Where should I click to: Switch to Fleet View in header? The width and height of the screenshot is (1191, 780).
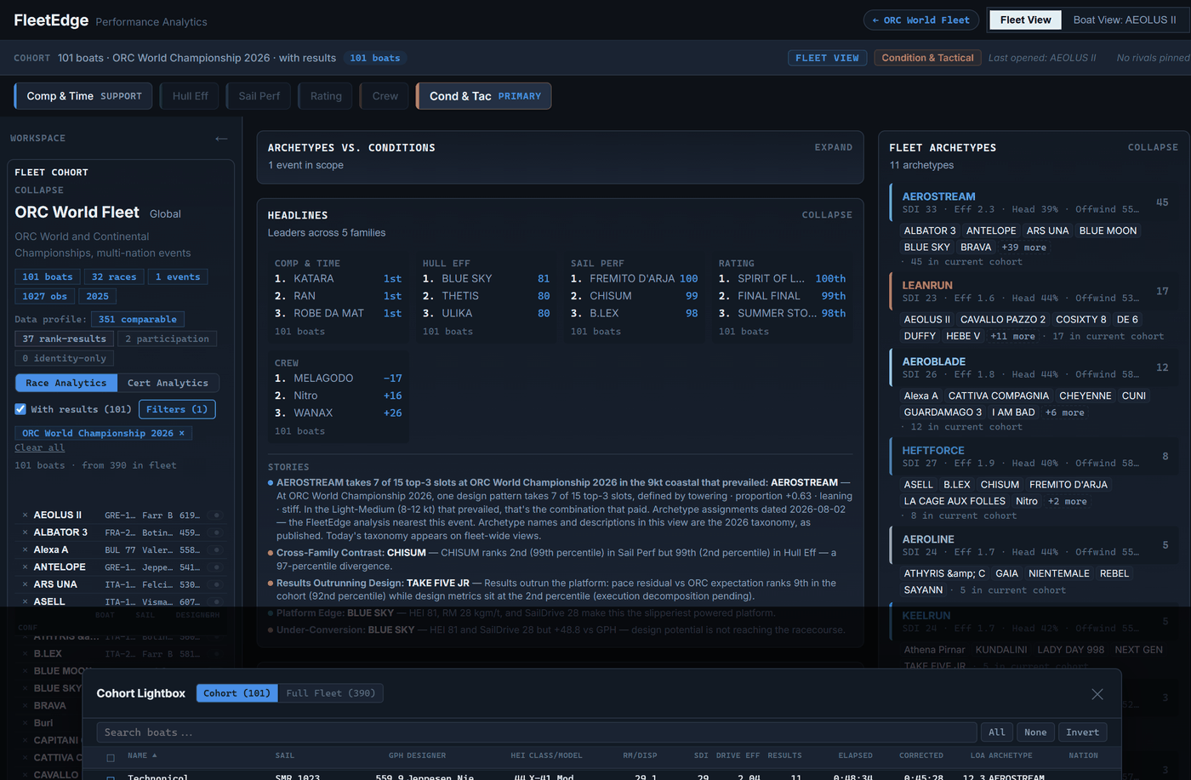1025,20
